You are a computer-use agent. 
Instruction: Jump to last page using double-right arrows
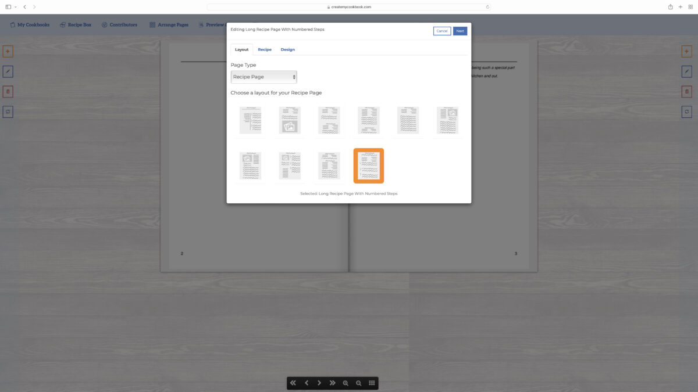point(332,383)
